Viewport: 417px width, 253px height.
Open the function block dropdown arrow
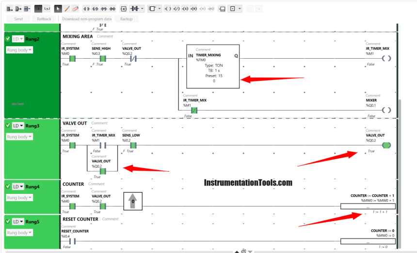pos(160,9)
